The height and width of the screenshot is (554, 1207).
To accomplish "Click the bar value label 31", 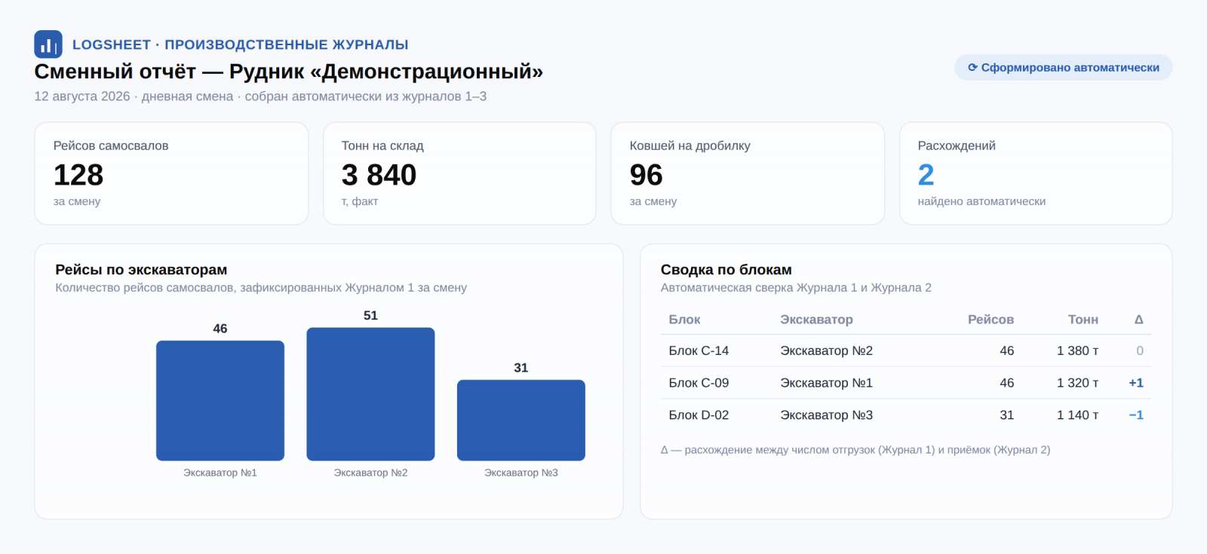I will (x=521, y=368).
